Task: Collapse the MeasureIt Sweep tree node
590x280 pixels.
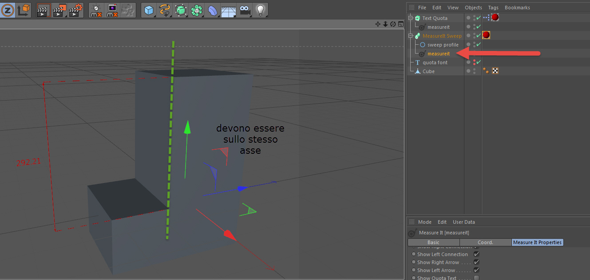Action: [412, 36]
